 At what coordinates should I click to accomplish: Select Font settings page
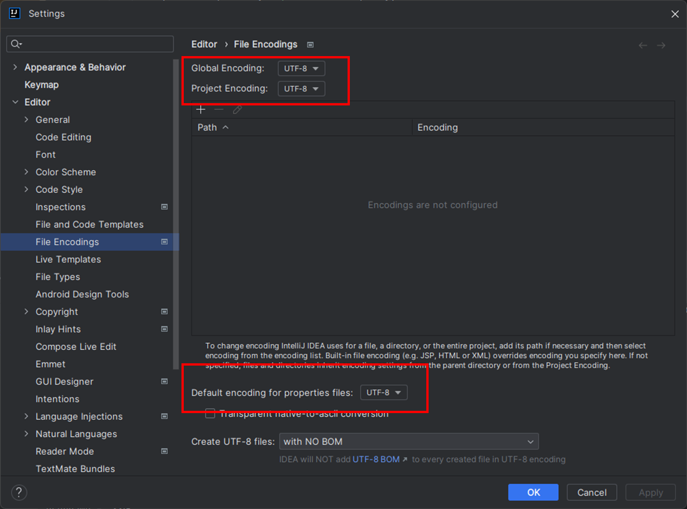pyautogui.click(x=46, y=155)
